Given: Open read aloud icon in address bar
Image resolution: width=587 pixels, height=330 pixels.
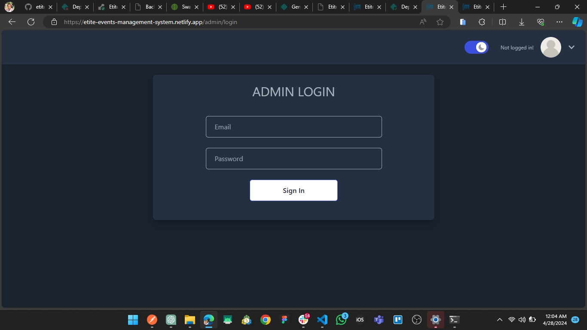Looking at the screenshot, I should (423, 22).
